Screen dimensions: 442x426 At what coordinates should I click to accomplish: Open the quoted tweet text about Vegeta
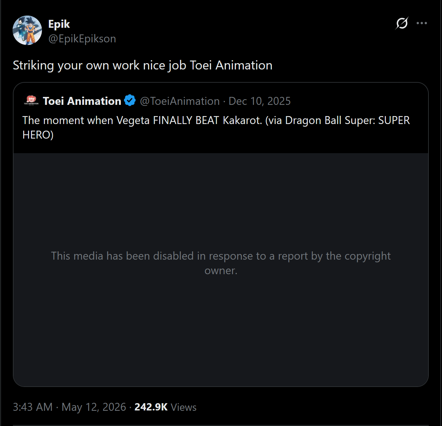pyautogui.click(x=216, y=127)
